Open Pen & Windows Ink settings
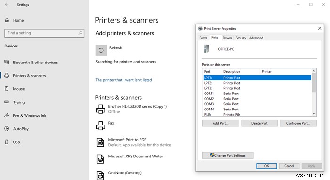 25,116
